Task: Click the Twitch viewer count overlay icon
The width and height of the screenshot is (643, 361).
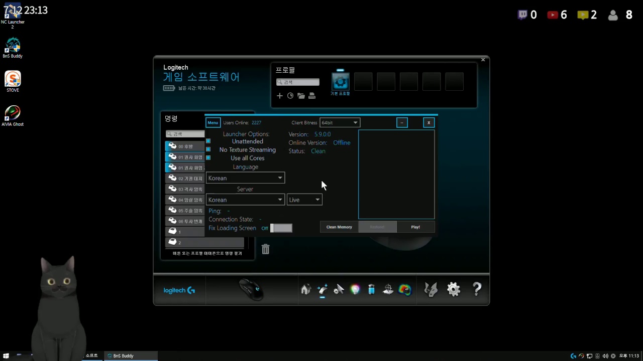Action: pos(522,15)
